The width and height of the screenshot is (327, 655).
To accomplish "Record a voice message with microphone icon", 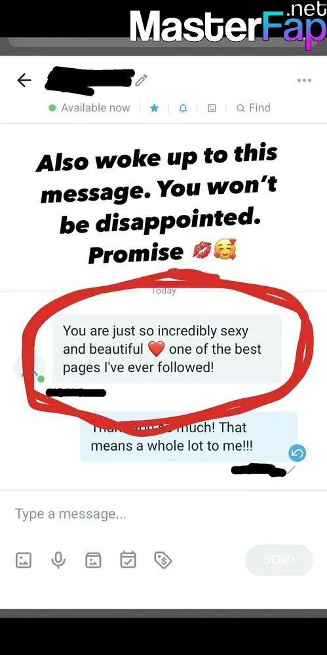I will click(x=58, y=560).
